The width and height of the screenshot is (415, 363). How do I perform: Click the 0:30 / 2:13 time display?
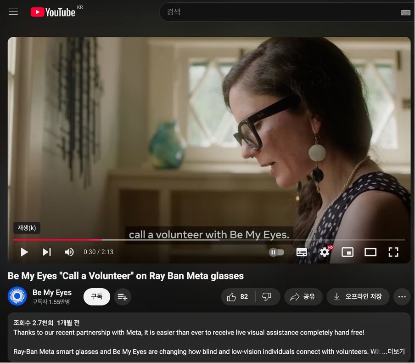point(98,252)
